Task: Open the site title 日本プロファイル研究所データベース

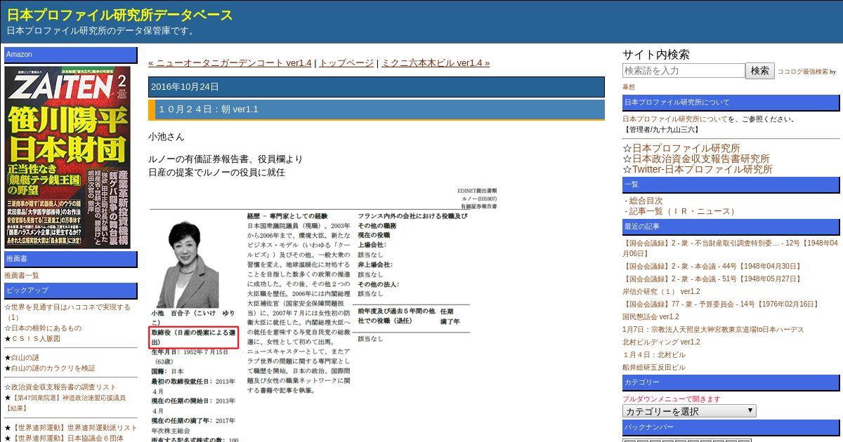Action: 120,15
